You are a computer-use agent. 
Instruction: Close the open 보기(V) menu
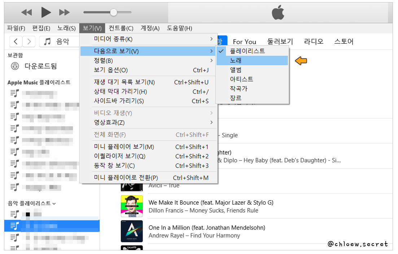[x=92, y=28]
